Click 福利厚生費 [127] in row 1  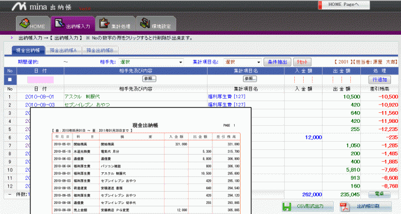(x=226, y=96)
